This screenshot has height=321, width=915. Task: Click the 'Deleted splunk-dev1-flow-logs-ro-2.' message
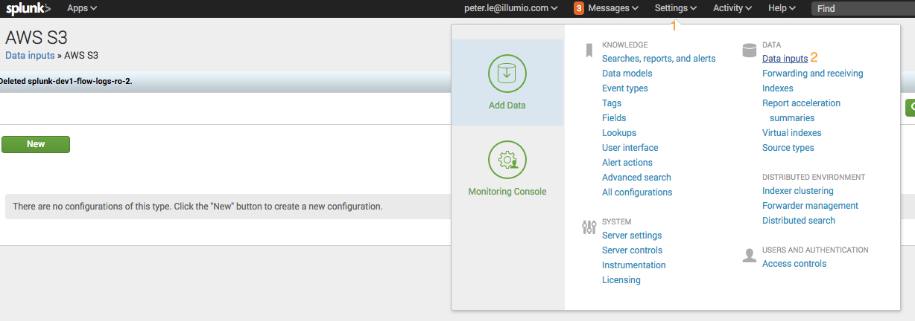point(66,80)
